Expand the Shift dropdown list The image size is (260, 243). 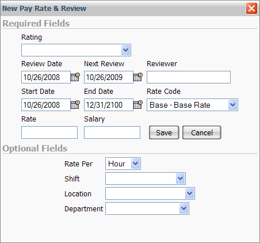pyautogui.click(x=146, y=179)
